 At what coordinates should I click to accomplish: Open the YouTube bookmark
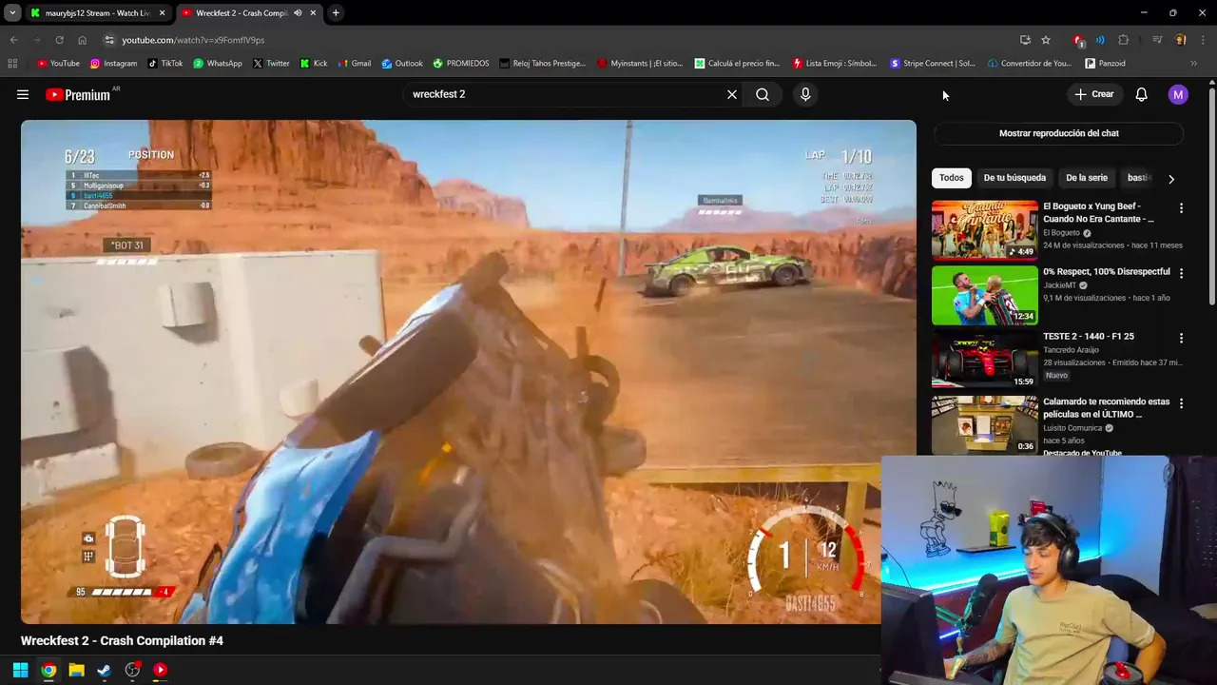tap(58, 64)
